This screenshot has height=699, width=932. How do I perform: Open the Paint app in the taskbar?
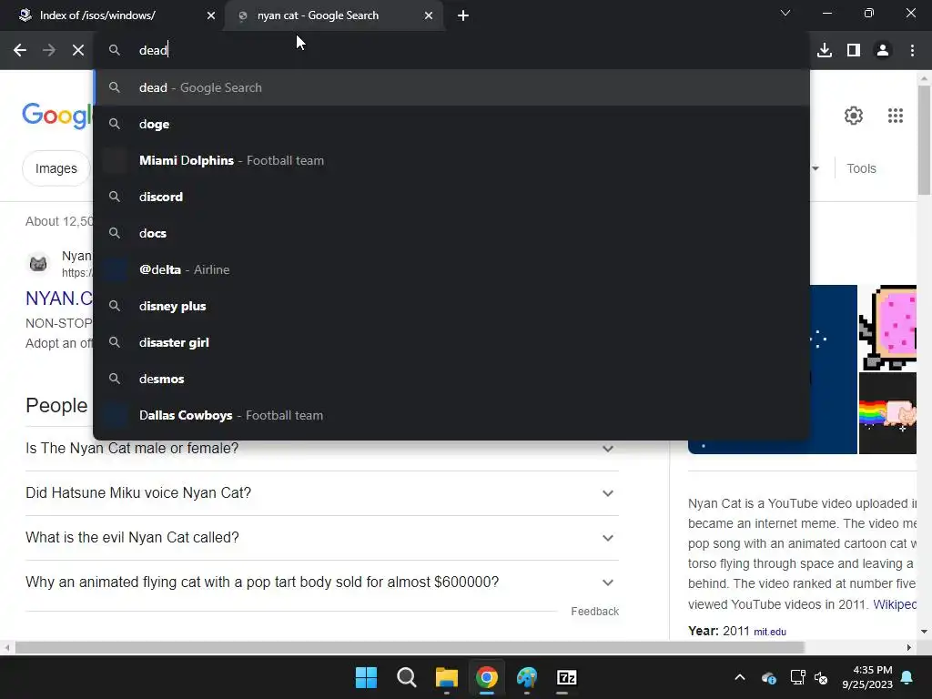tap(527, 677)
